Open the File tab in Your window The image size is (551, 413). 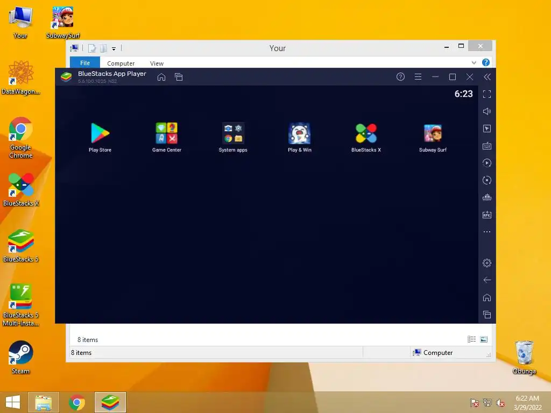click(85, 62)
